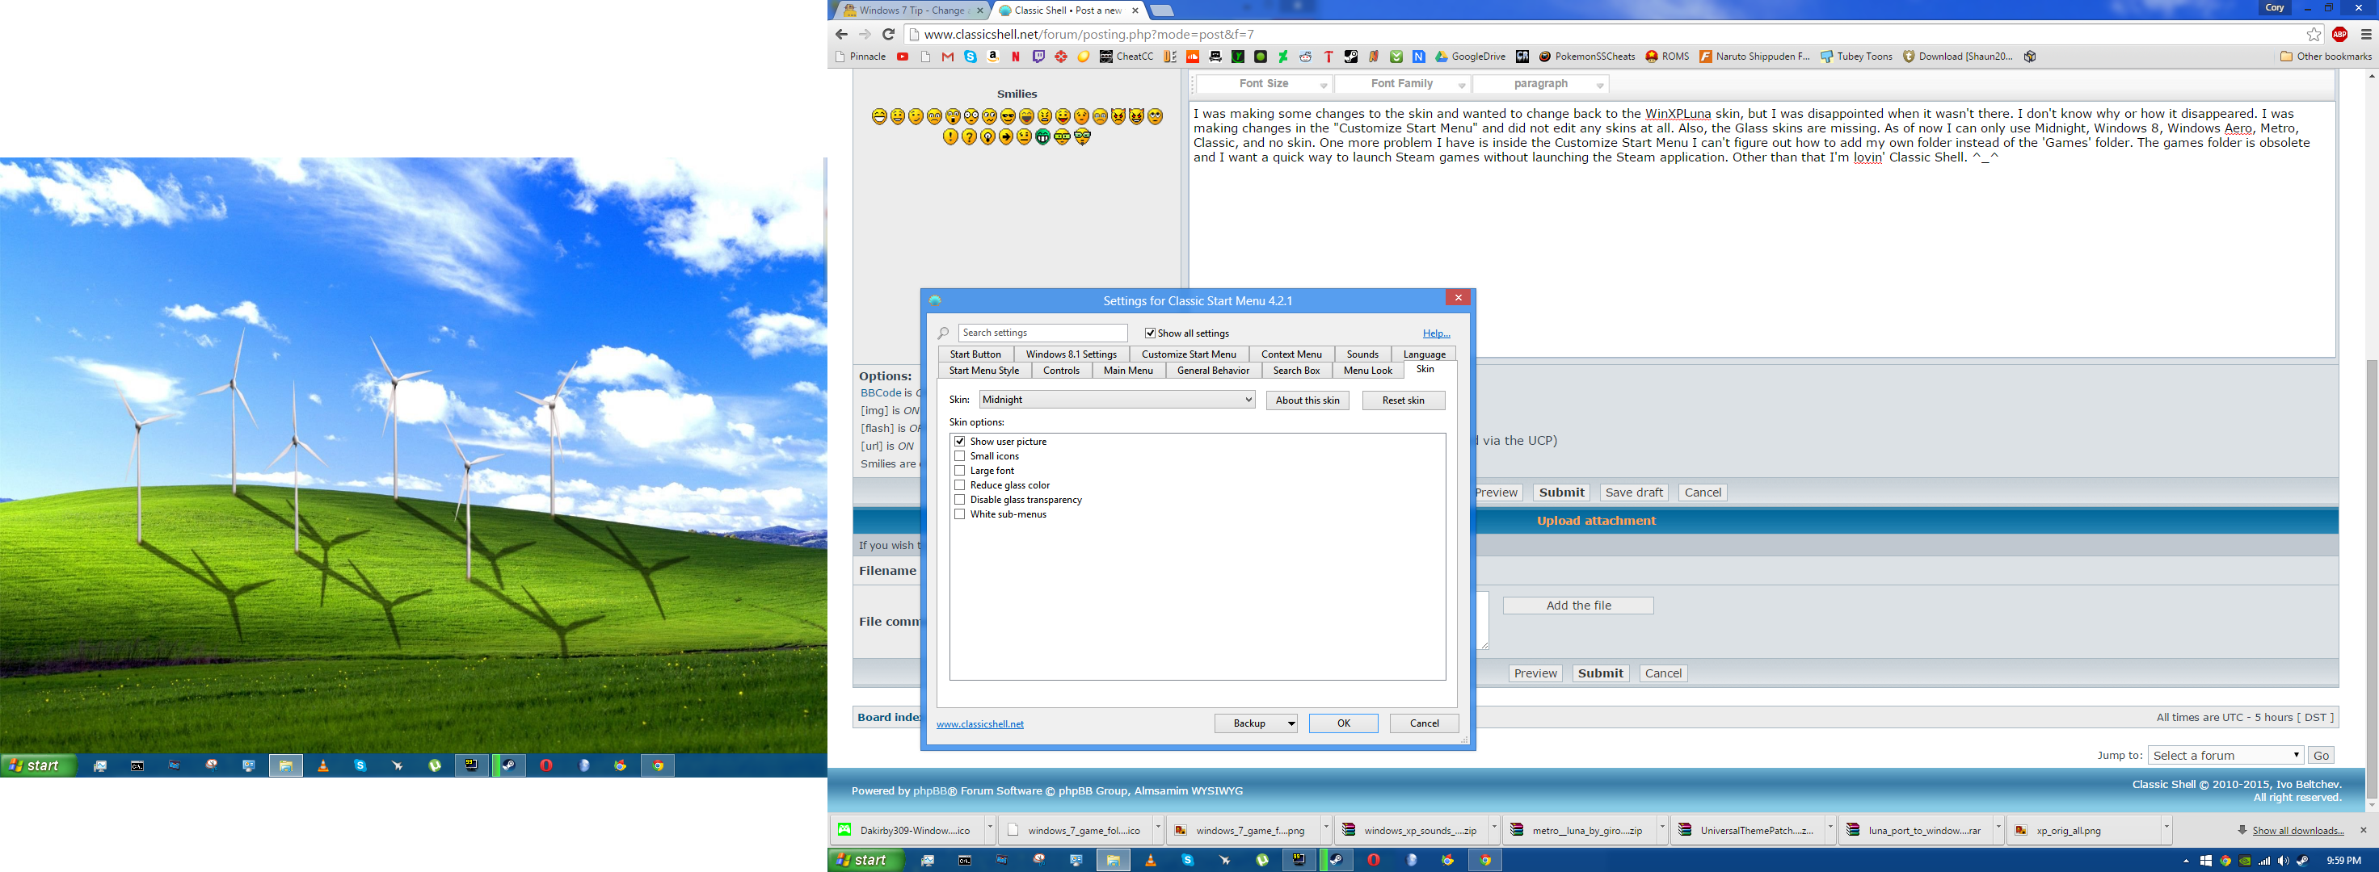Switch to the Start Menu Style tab
Viewport: 2379px width, 872px height.
point(983,370)
